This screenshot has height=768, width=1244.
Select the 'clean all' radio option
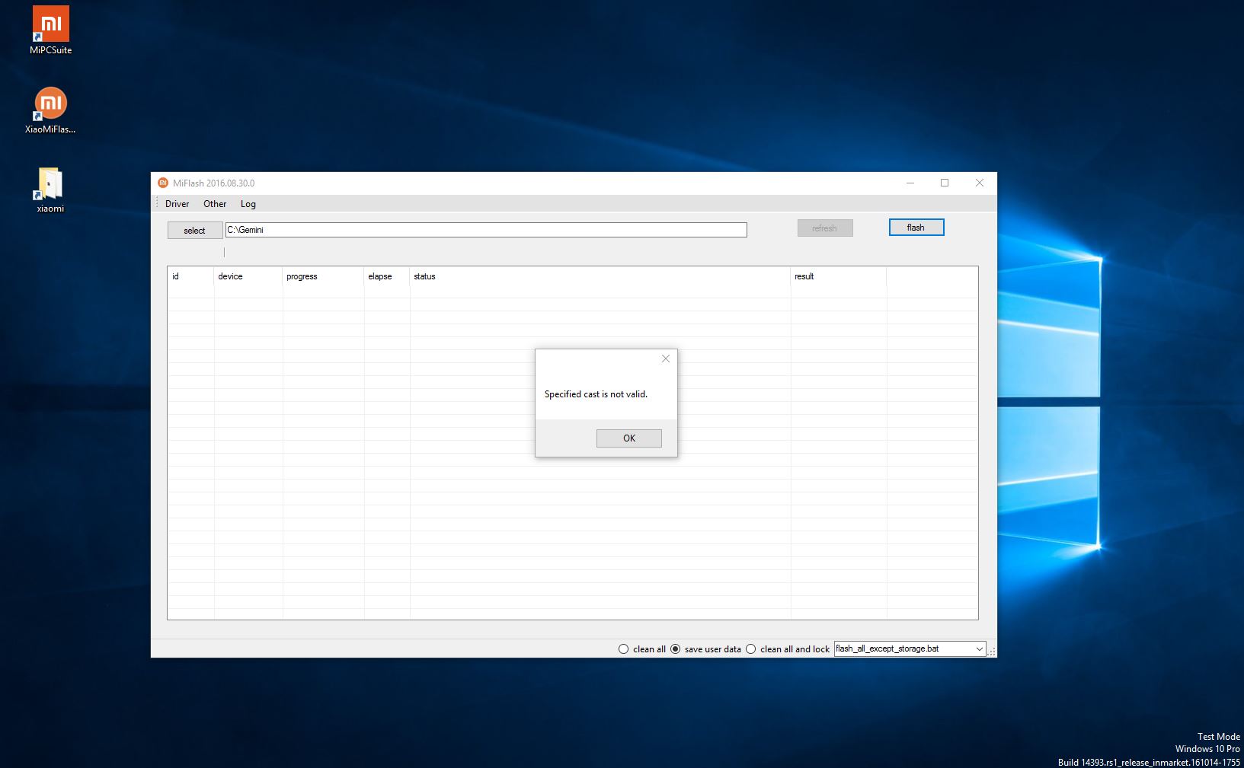coord(624,649)
